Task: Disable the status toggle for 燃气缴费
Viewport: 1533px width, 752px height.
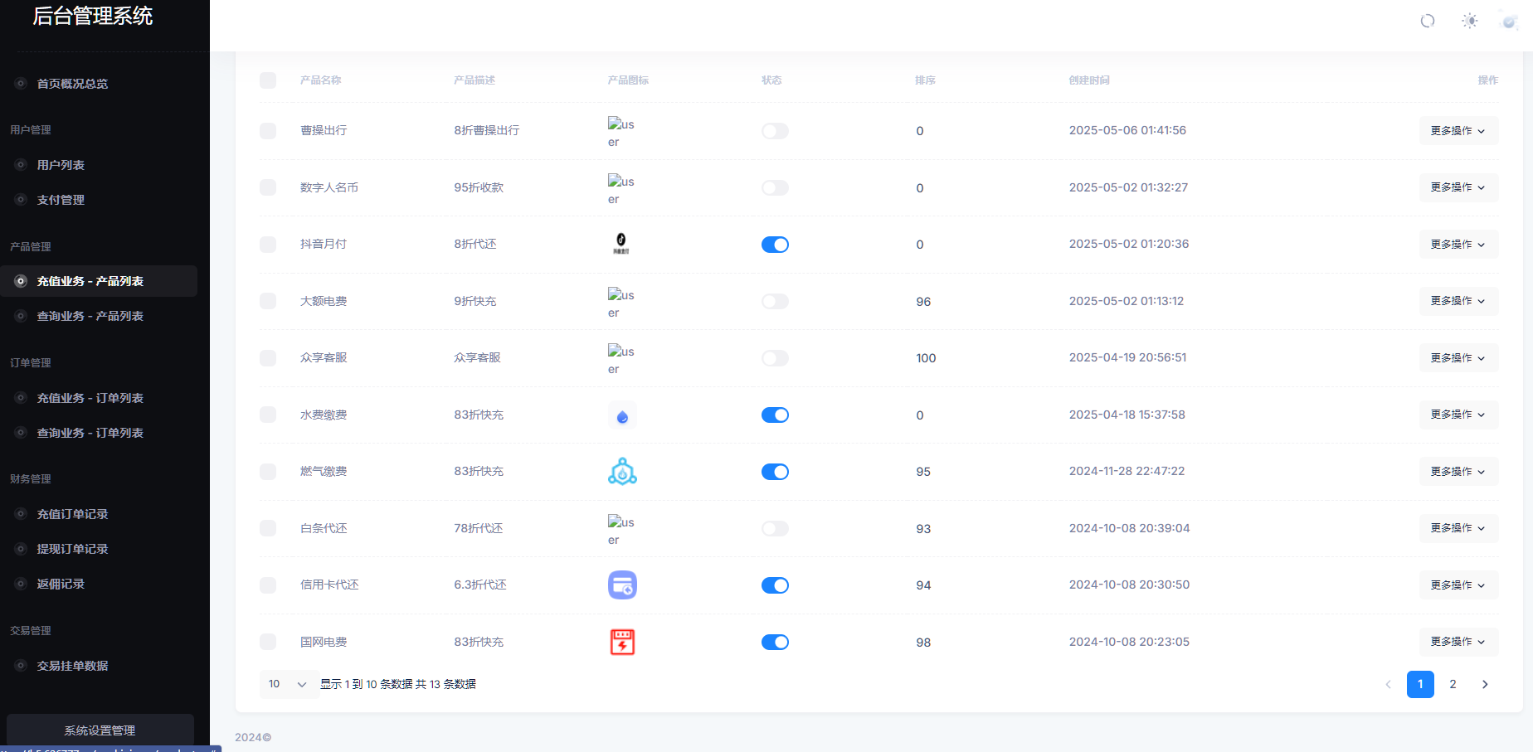Action: [x=774, y=471]
